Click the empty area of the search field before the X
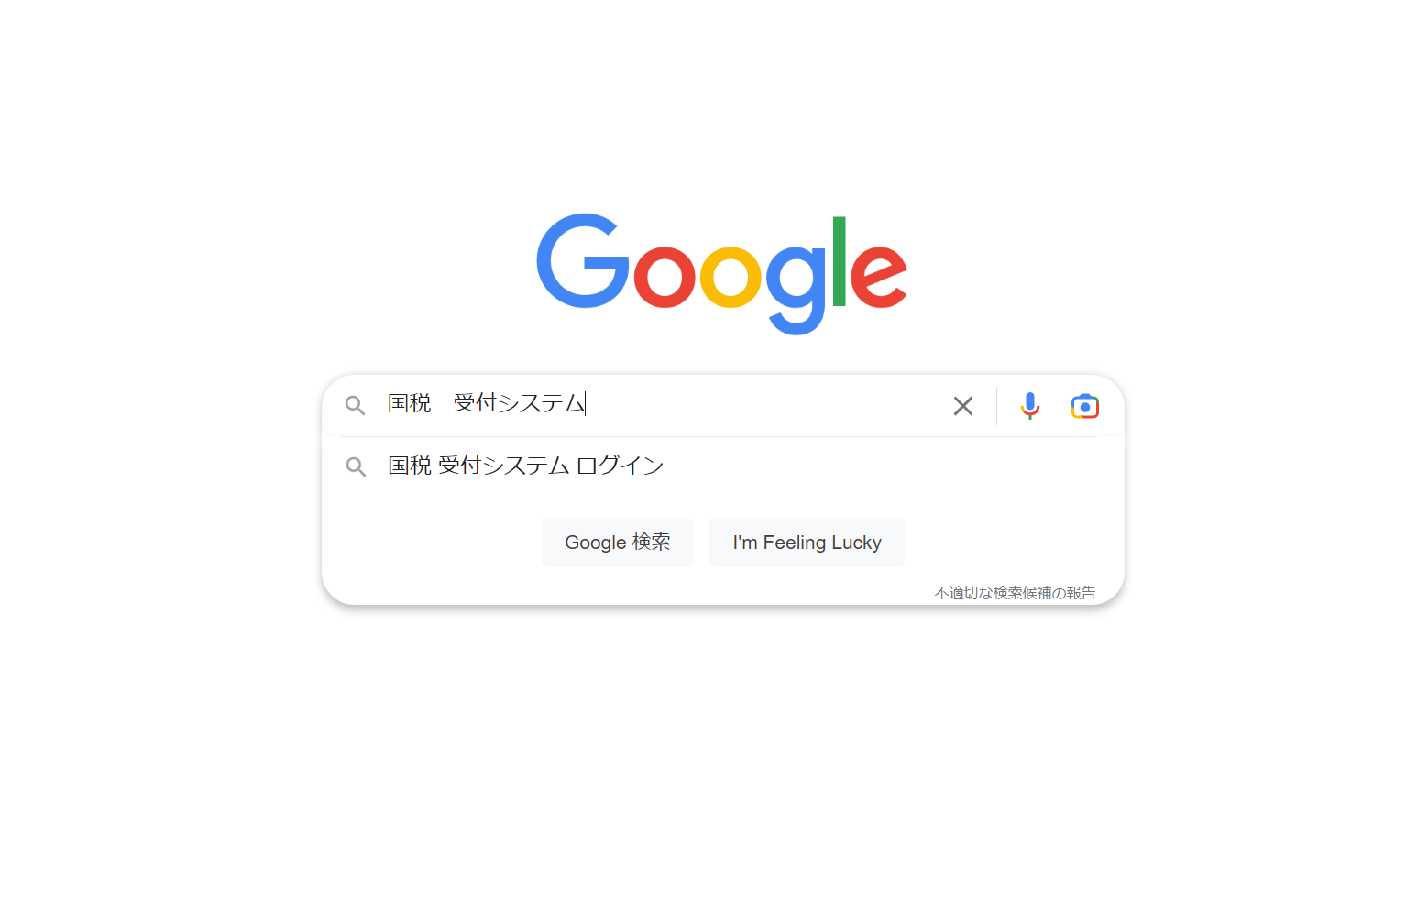This screenshot has width=1417, height=899. tap(765, 404)
